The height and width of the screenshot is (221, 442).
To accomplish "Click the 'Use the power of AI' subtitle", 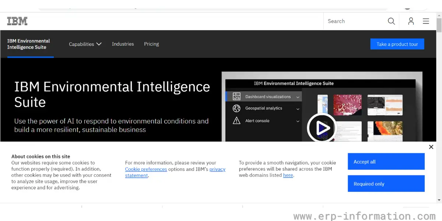I will (x=111, y=125).
